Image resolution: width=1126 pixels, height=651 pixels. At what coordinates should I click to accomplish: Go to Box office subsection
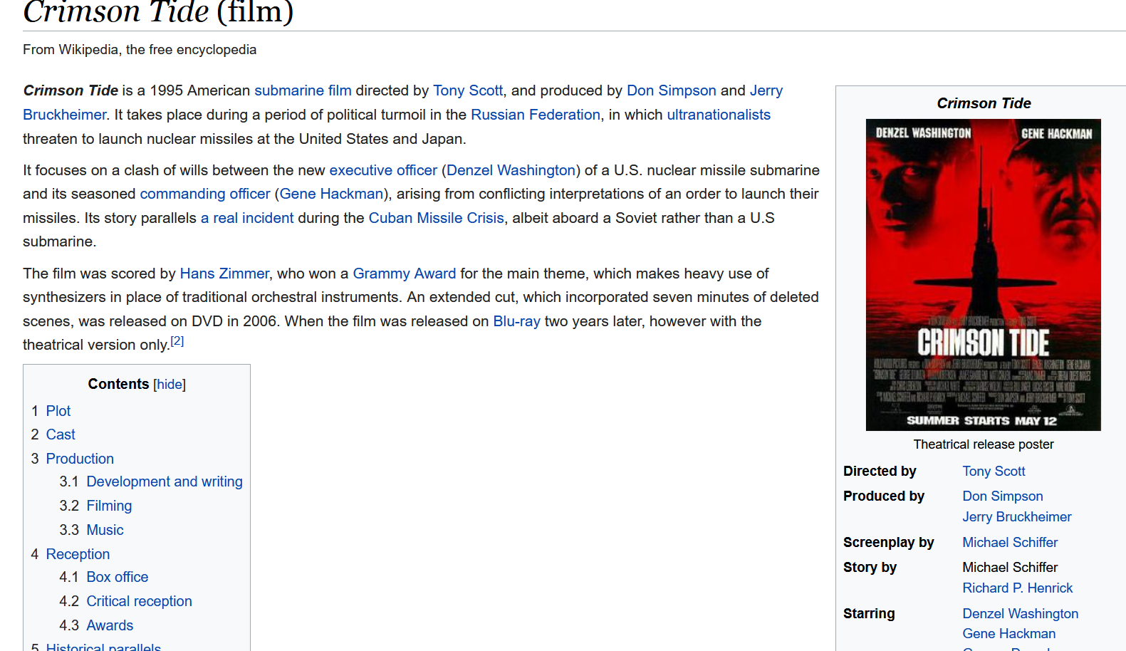point(118,577)
